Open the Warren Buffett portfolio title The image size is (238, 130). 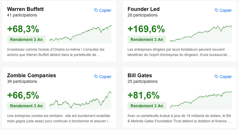[x=25, y=9]
